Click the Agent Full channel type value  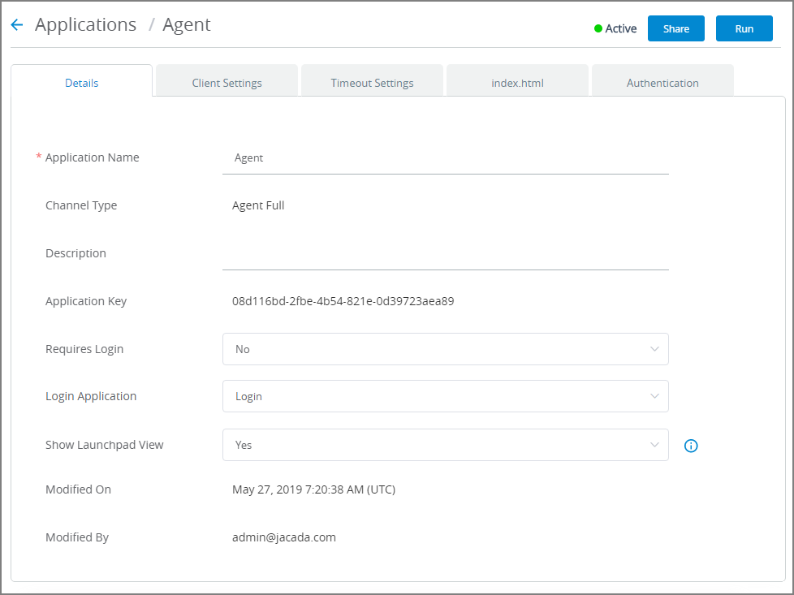pyautogui.click(x=258, y=205)
